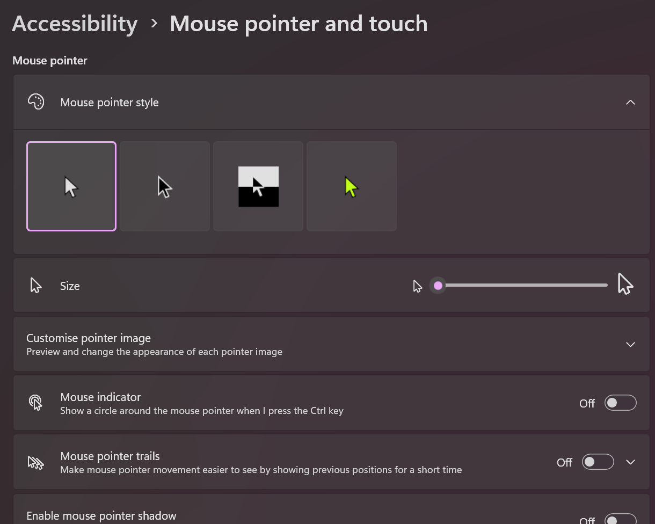The width and height of the screenshot is (655, 524).
Task: Pick the custom lime green pointer style
Action: coord(352,186)
